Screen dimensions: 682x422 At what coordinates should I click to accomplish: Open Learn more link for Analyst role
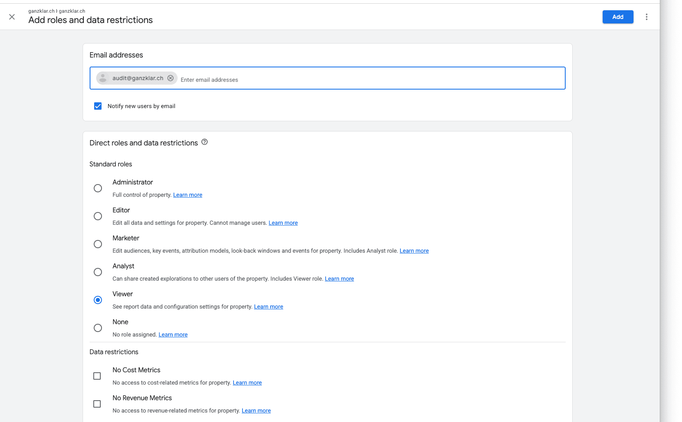coord(339,279)
